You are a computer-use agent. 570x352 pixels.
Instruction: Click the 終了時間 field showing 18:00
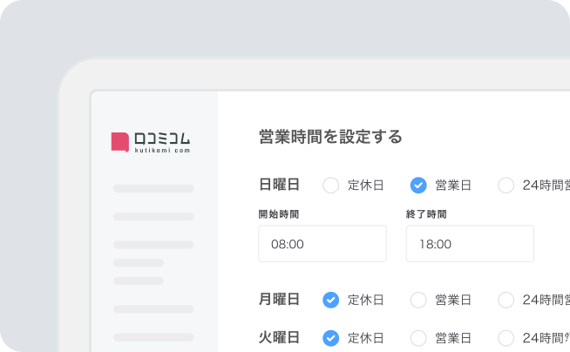470,243
